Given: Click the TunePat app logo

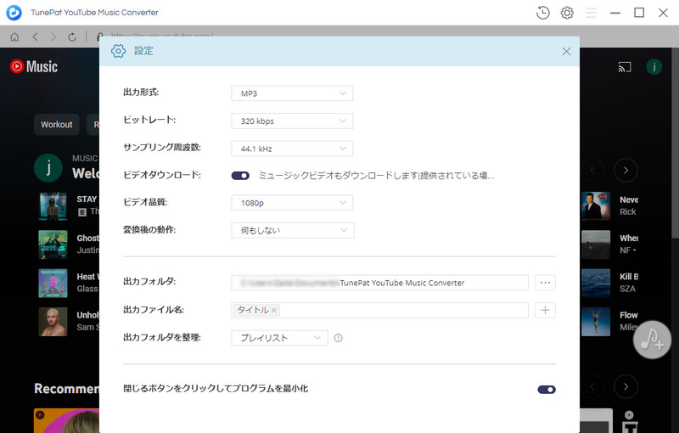Looking at the screenshot, I should [14, 13].
